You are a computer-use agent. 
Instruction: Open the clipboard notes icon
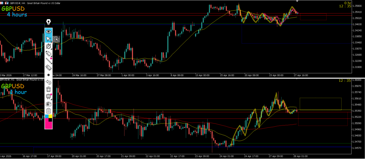pos(48,111)
